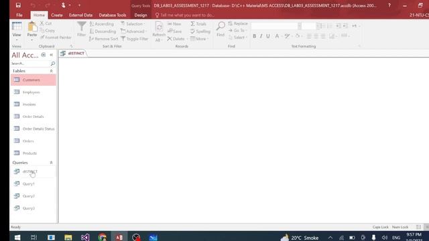Select the dISTINCT query in navigation pane

pyautogui.click(x=34, y=171)
